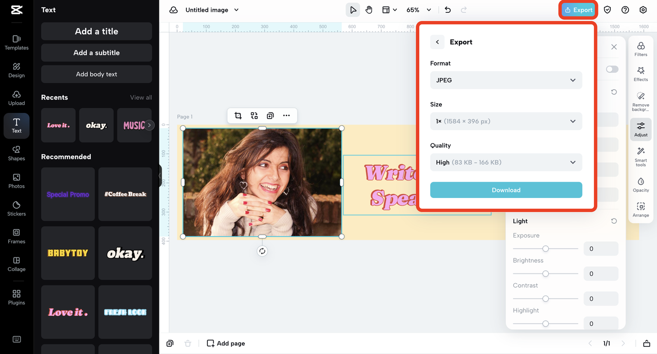Select the pointer select tool

tap(353, 10)
